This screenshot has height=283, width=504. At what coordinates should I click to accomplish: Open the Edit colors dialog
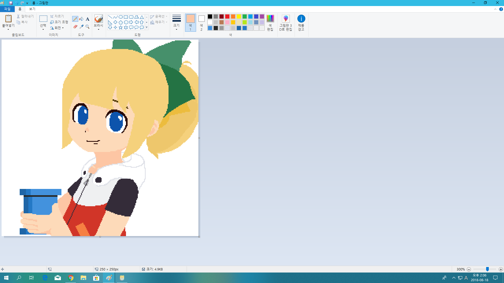pos(270,23)
